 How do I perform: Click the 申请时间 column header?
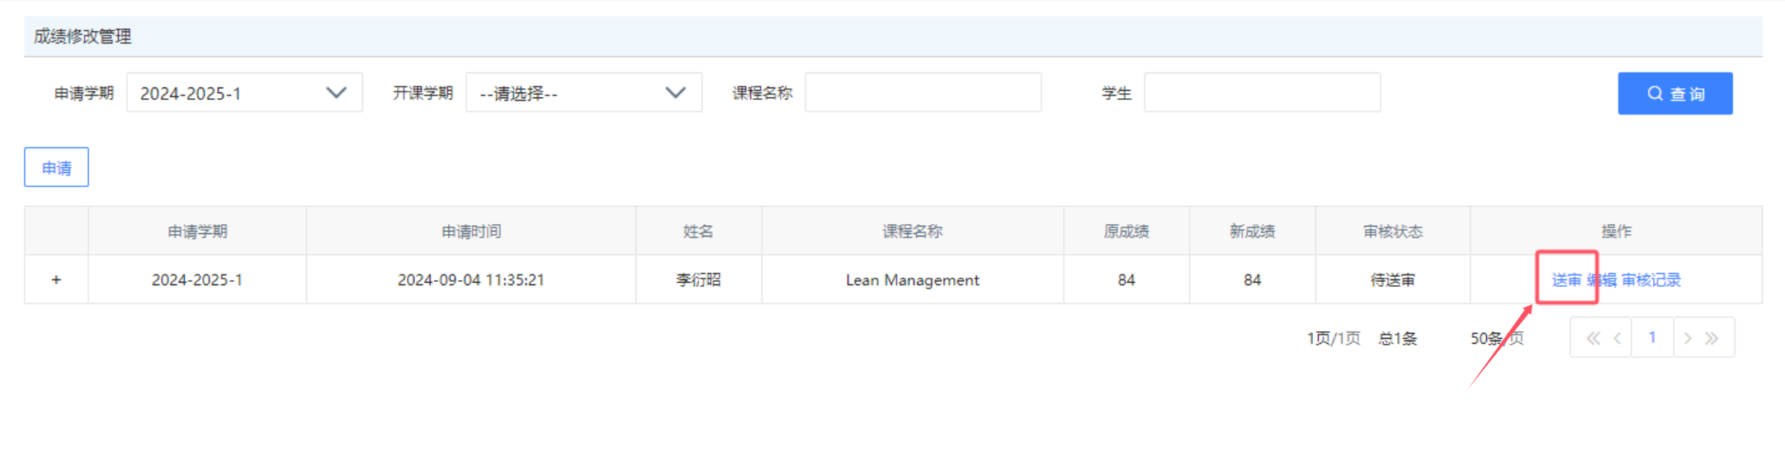(x=470, y=232)
